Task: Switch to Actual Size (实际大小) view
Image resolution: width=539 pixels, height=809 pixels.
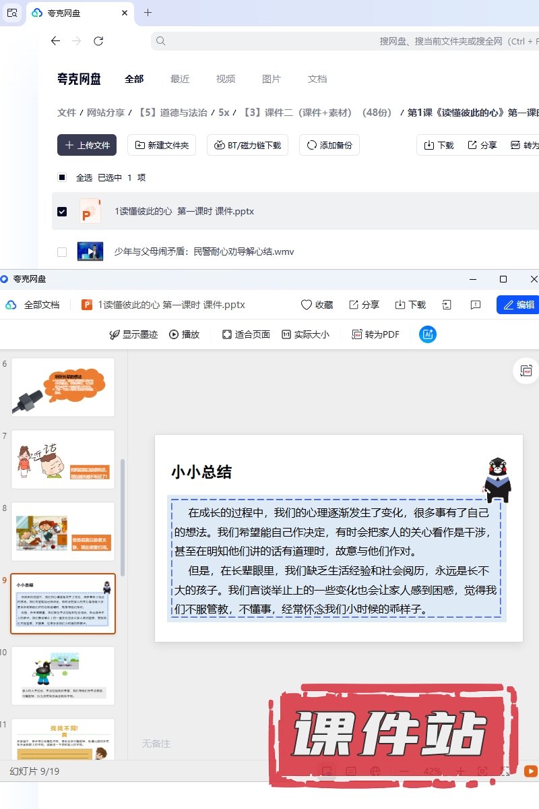Action: point(305,334)
